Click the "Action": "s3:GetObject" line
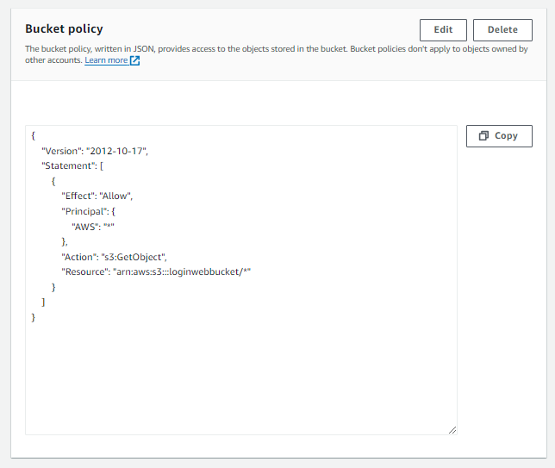 click(114, 257)
